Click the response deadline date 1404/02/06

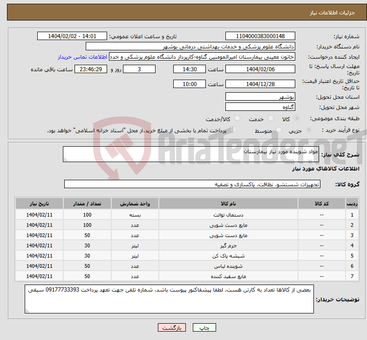[x=260, y=69]
